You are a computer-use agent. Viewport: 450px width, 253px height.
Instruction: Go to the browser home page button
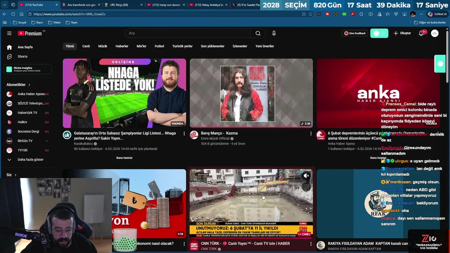coord(21,14)
